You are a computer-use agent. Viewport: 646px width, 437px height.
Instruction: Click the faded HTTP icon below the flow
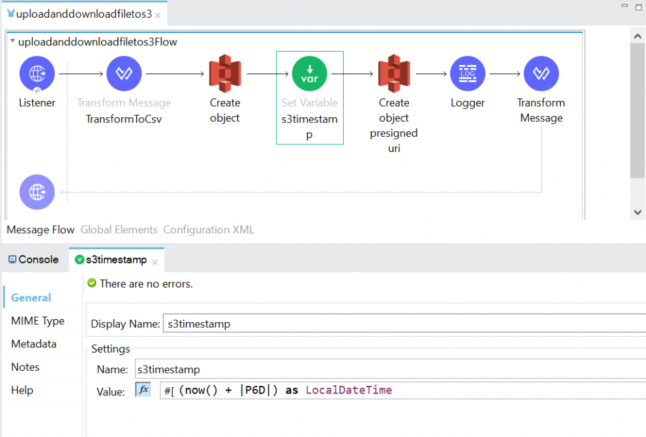tap(37, 192)
